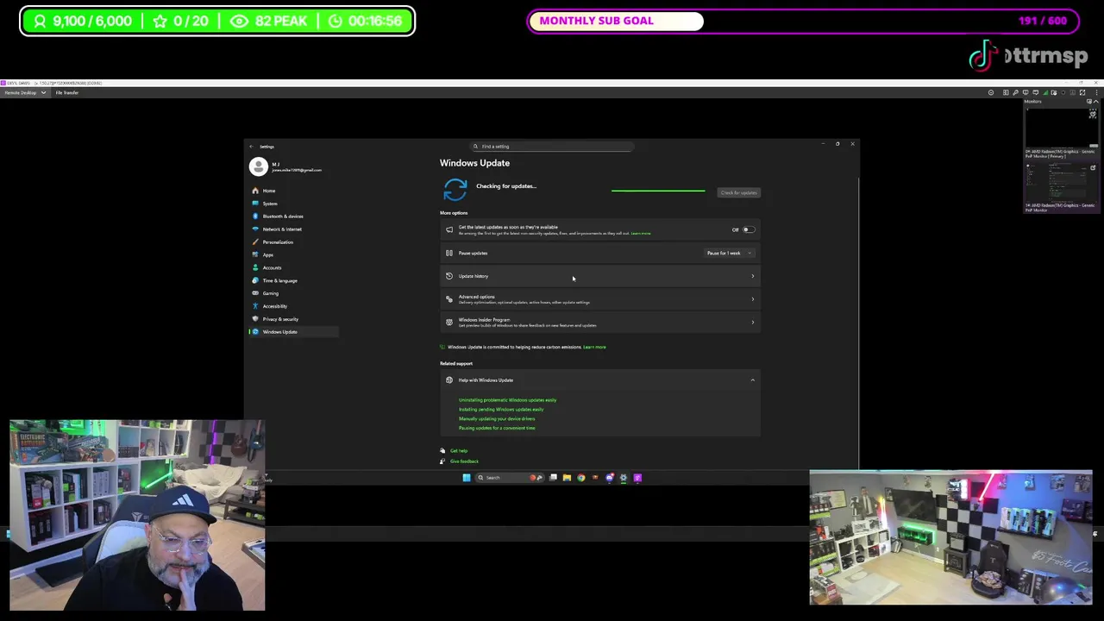The width and height of the screenshot is (1104, 621).
Task: Open Uninstalling problematic Windows updates easily link
Action: tap(507, 400)
